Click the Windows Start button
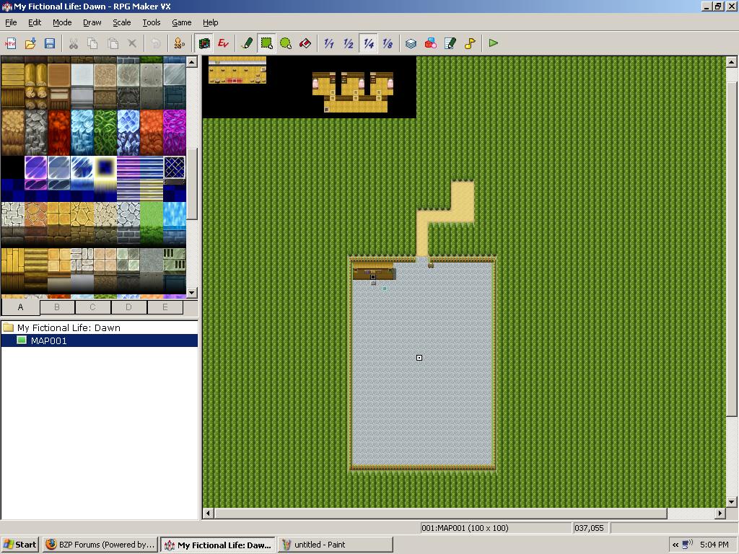This screenshot has height=554, width=739. click(x=19, y=544)
